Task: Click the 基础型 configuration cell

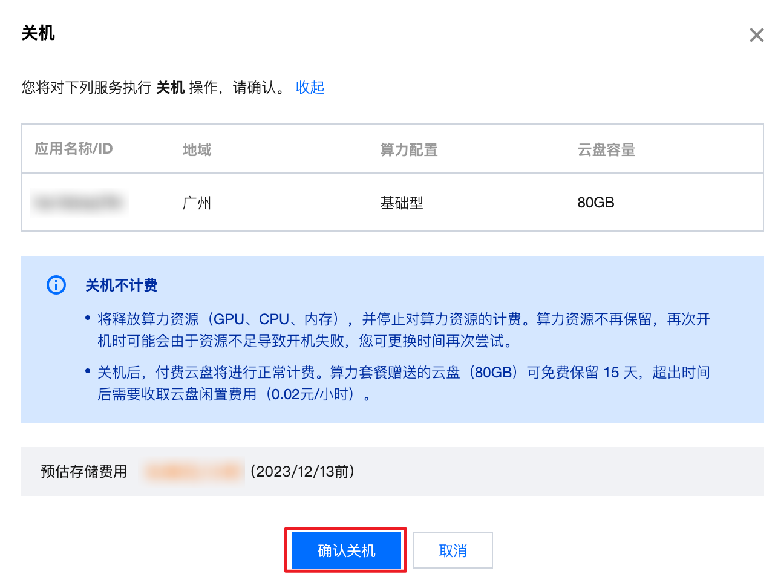Action: coord(402,203)
